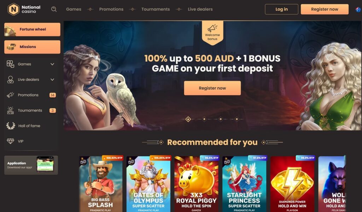The height and width of the screenshot is (212, 362).
Task: Click Register now in the banner
Action: pyautogui.click(x=212, y=88)
